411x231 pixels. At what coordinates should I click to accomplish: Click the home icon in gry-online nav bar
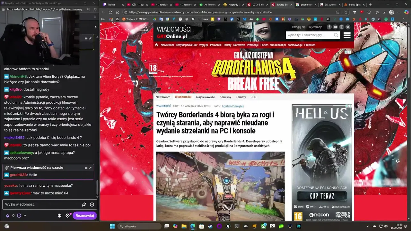pos(157,45)
